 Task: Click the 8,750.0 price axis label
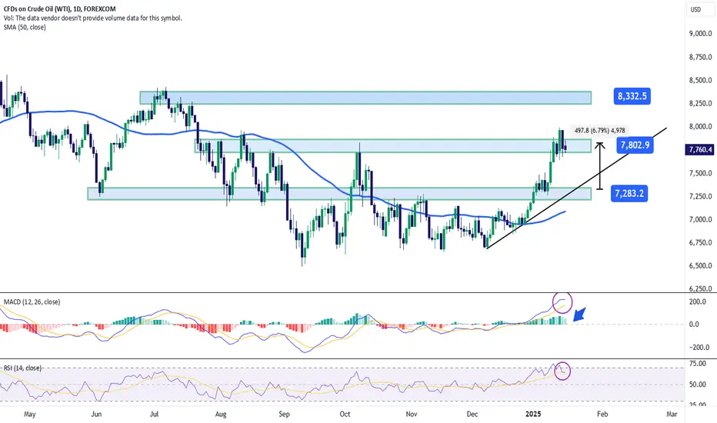(x=701, y=57)
